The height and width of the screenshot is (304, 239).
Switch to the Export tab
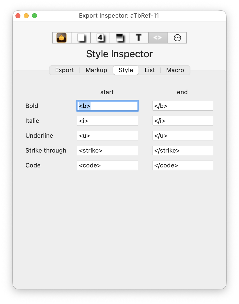64,70
